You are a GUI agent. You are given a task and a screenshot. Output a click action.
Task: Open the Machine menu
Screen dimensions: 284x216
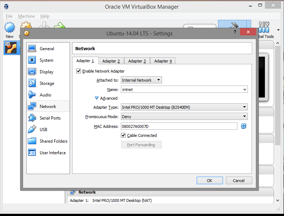click(x=26, y=16)
